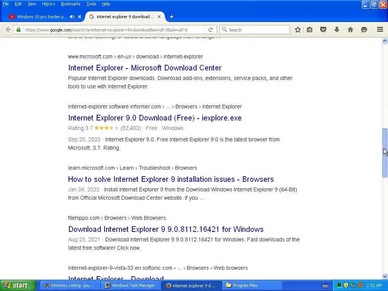Click the learn.microsoft.com breadcrumb text
This screenshot has width=388, height=291.
(92, 168)
